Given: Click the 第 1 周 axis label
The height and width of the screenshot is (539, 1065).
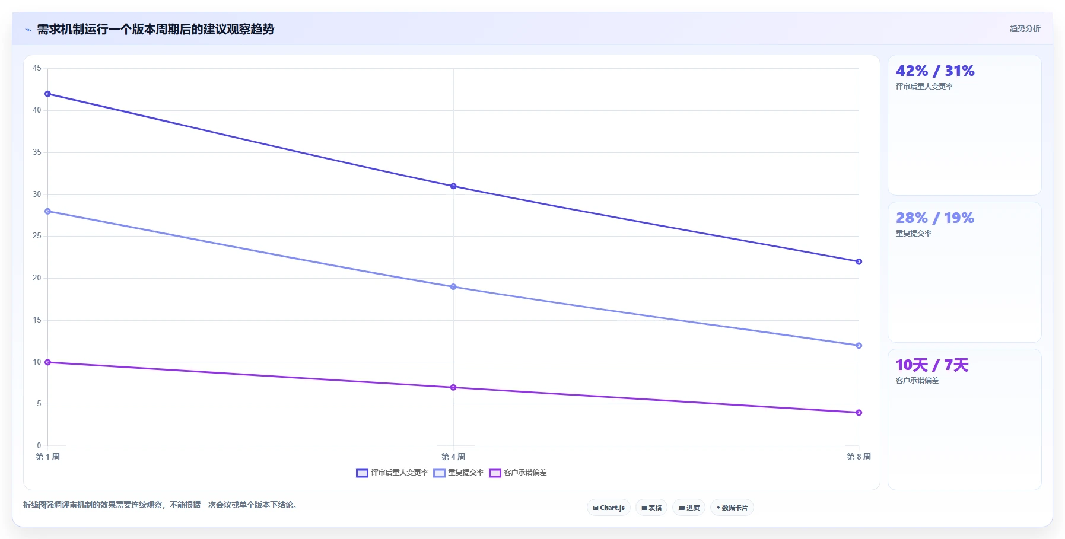Looking at the screenshot, I should [x=48, y=457].
